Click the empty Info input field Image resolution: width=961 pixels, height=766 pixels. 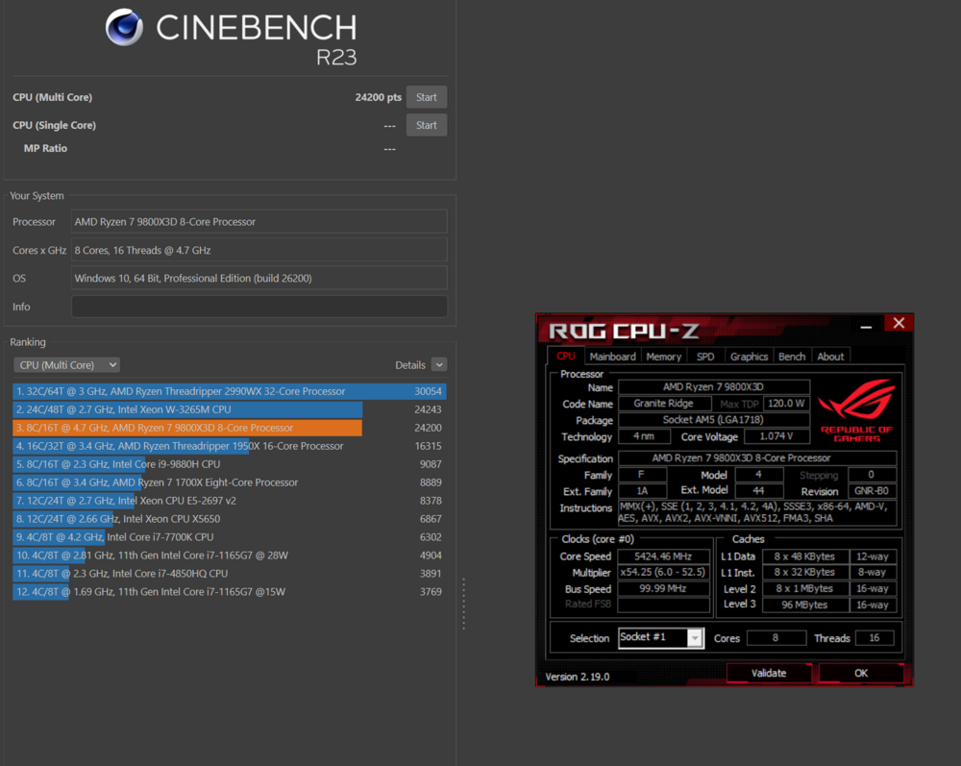click(259, 307)
